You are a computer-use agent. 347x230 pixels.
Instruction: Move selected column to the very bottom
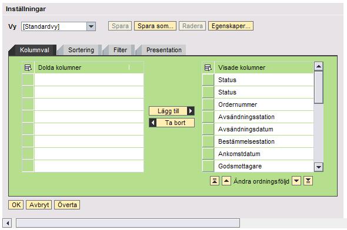tap(308, 181)
